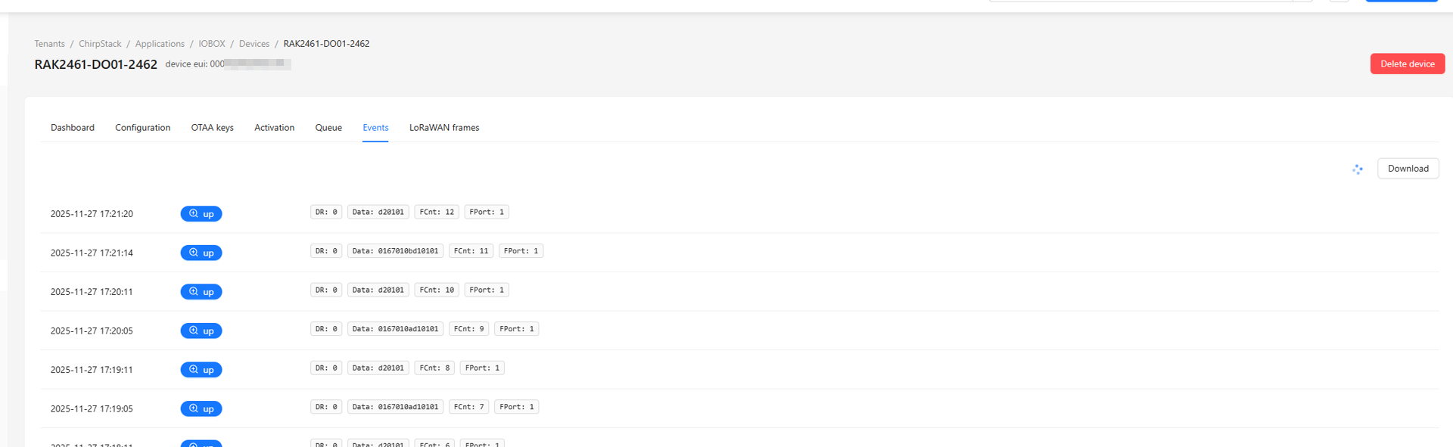Switch to the Activation tab
Viewport: 1453px width, 447px height.
tap(274, 127)
